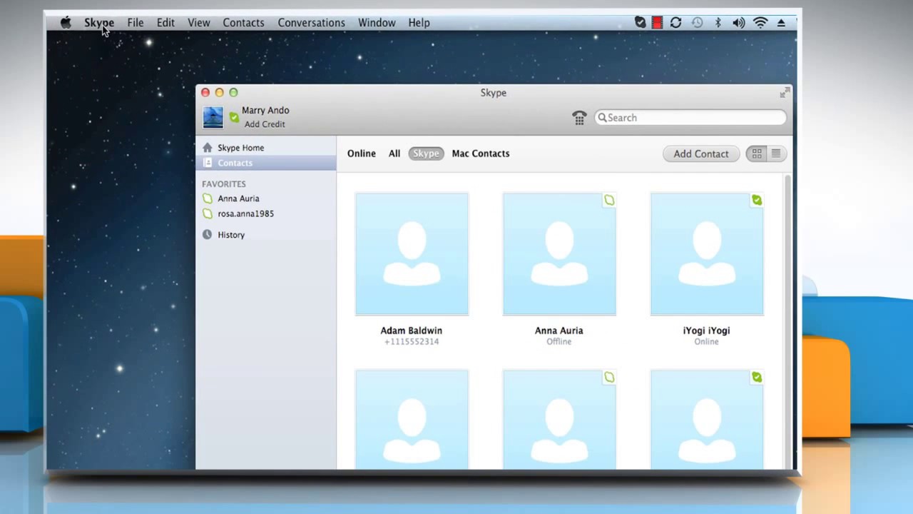Click the red filmstrip recorder icon
Image resolution: width=913 pixels, height=514 pixels.
tap(657, 23)
